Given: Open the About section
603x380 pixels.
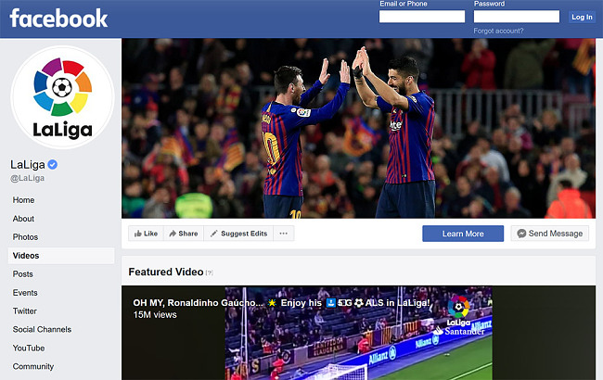Looking at the screenshot, I should [23, 219].
